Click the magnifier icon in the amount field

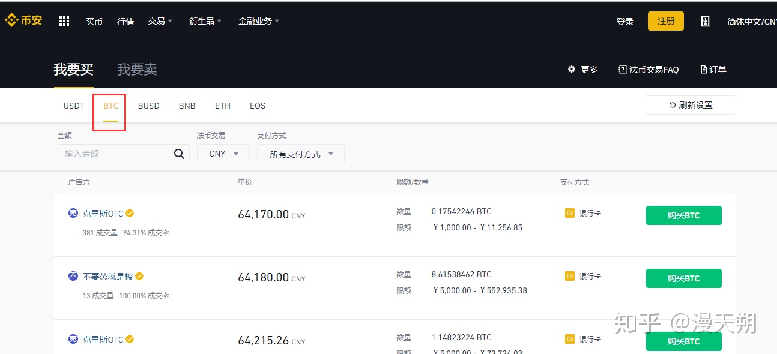178,154
